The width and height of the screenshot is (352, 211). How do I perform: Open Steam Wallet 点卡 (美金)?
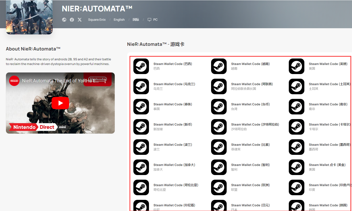(x=327, y=165)
